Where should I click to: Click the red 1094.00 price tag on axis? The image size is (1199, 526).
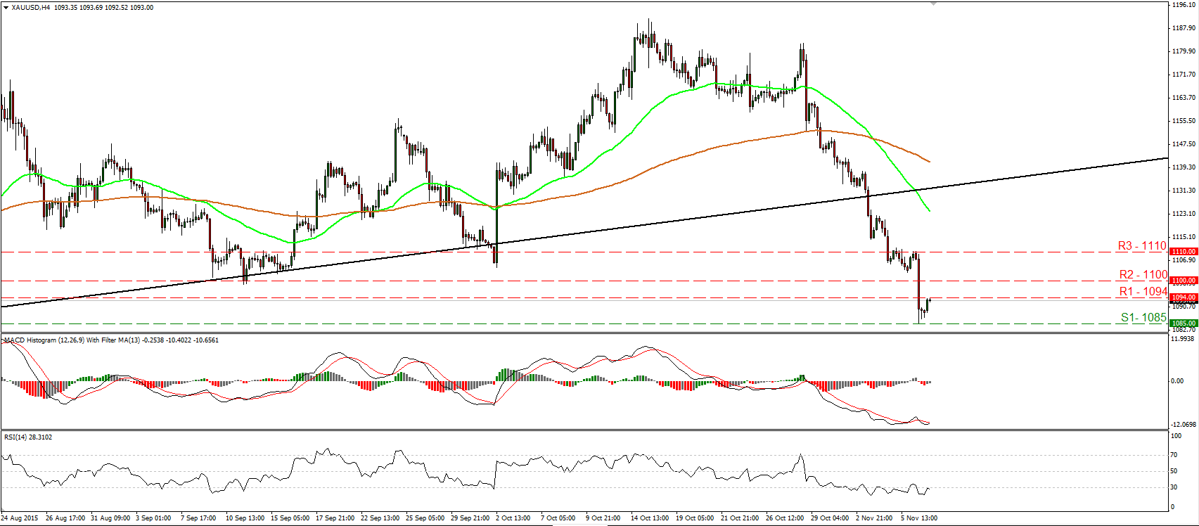click(x=1184, y=297)
